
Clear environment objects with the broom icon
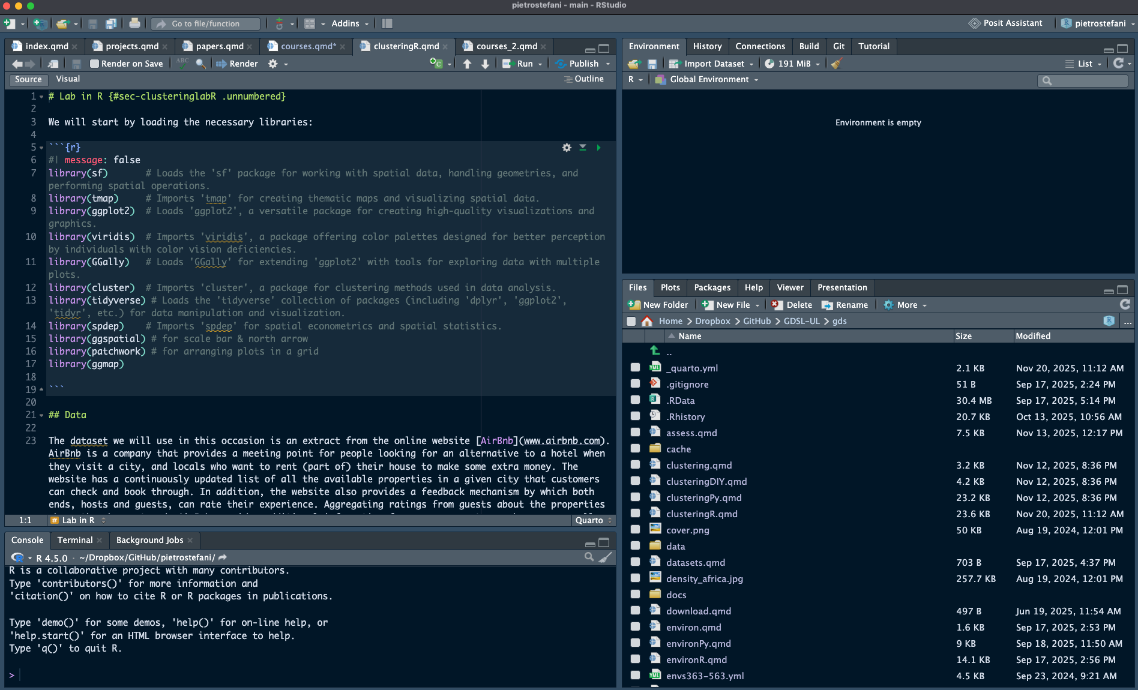(837, 64)
